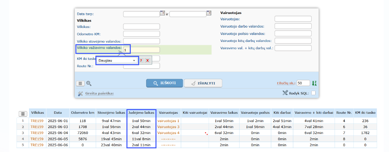Sort by the Vairuotojas column header
This screenshot has height=152, width=389.
click(168, 113)
